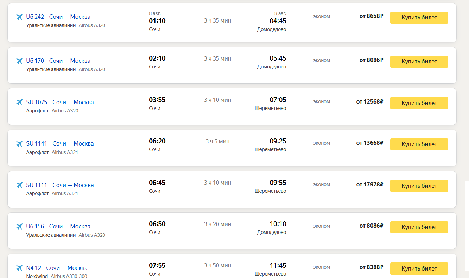Click the plane icon beside flight SU 1141
The height and width of the screenshot is (278, 469).
pos(19,144)
